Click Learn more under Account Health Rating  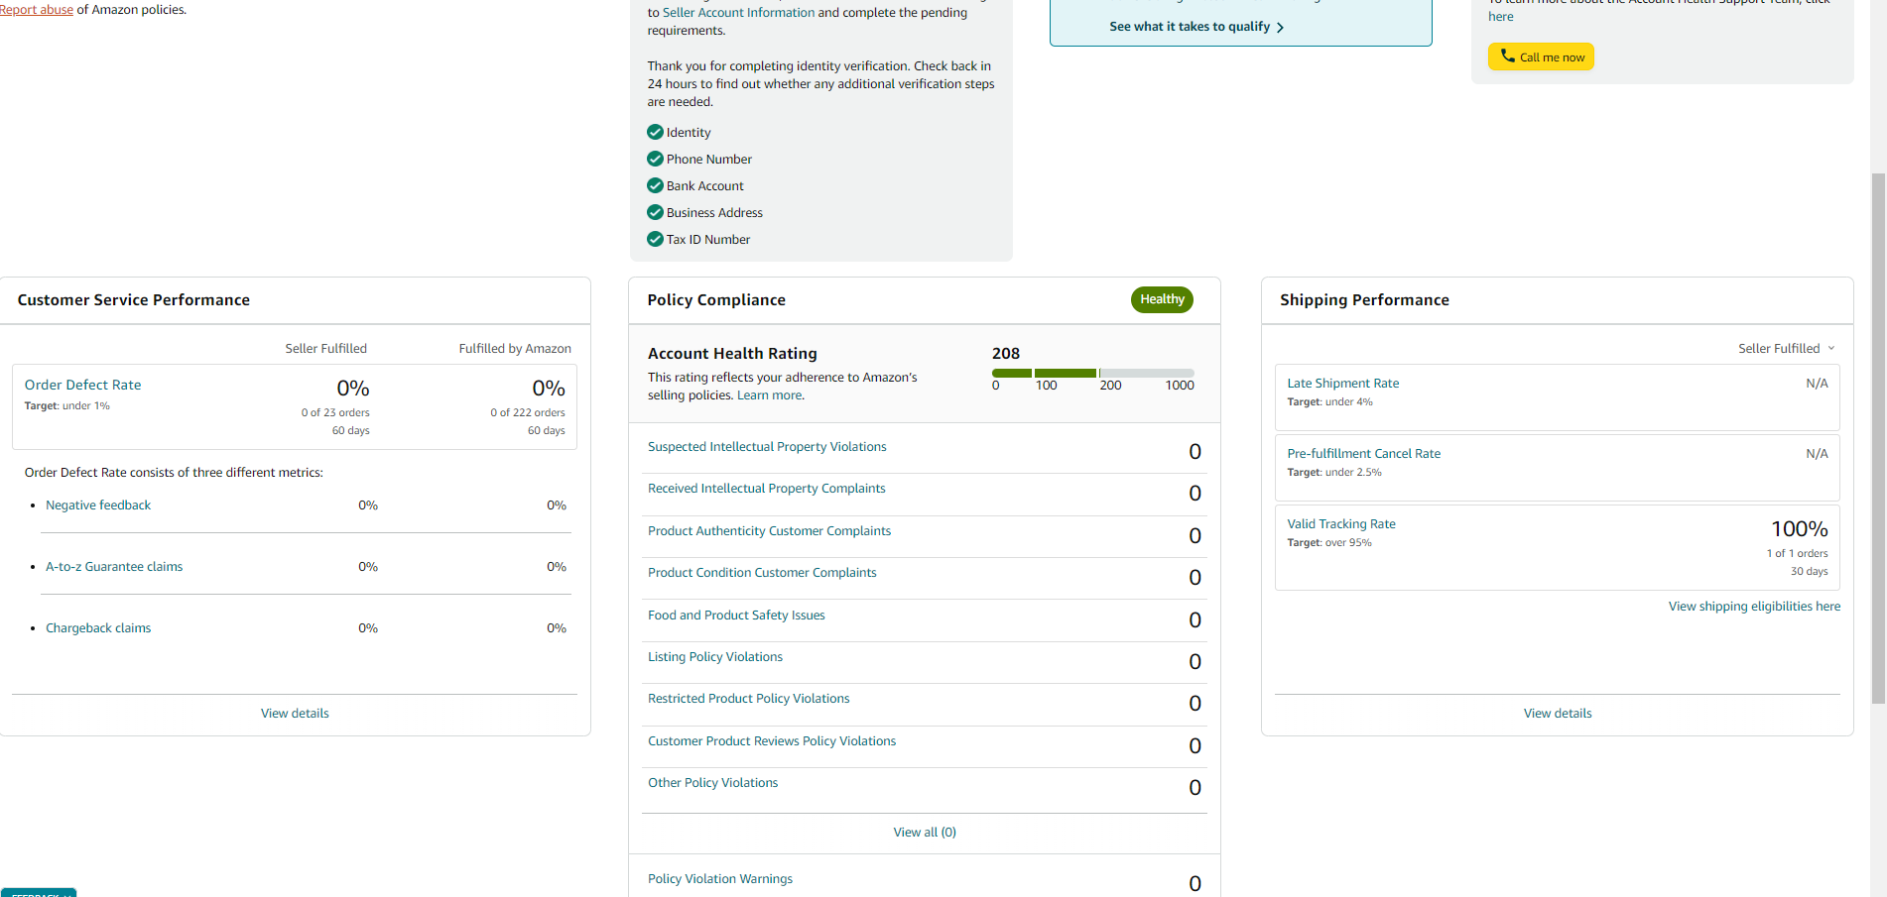[770, 395]
